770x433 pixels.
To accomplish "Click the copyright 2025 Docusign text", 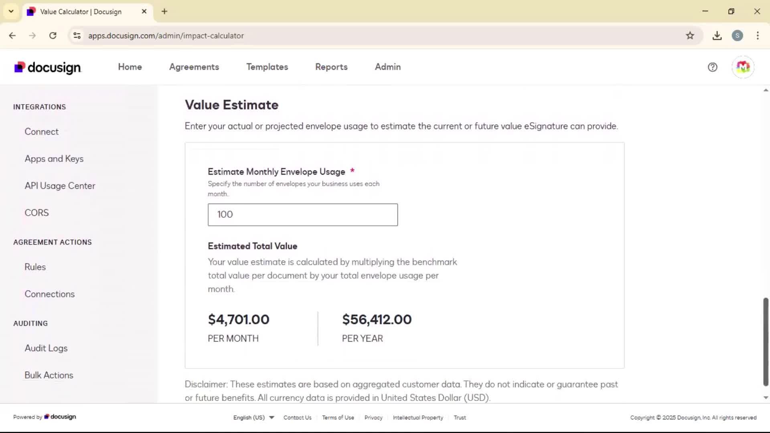I will coord(693,417).
